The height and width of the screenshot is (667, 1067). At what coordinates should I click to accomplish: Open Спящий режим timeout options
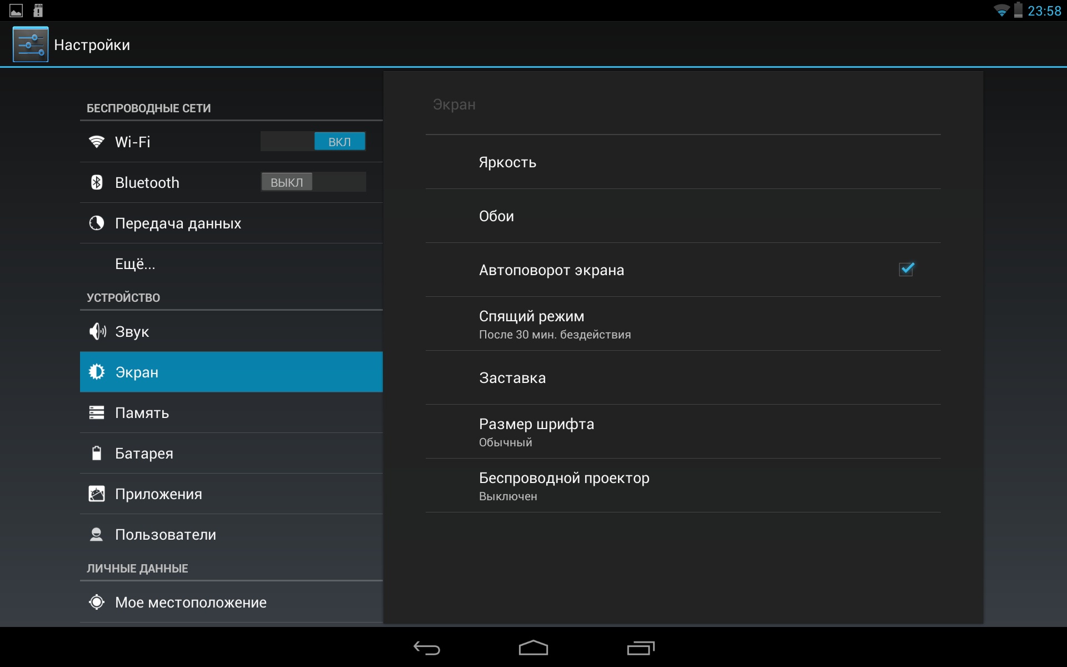pos(682,324)
